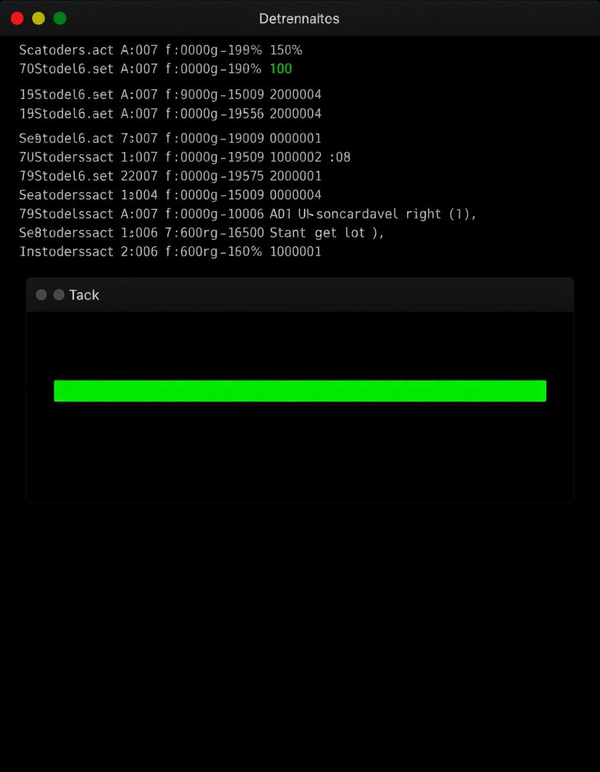The image size is (600, 772).
Task: Click the number 2000001
Action: tap(295, 176)
